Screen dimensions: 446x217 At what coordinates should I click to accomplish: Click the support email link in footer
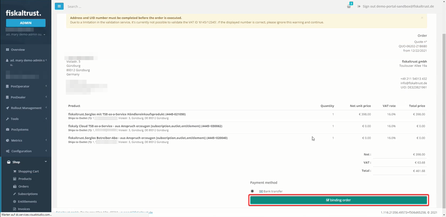click(137, 212)
